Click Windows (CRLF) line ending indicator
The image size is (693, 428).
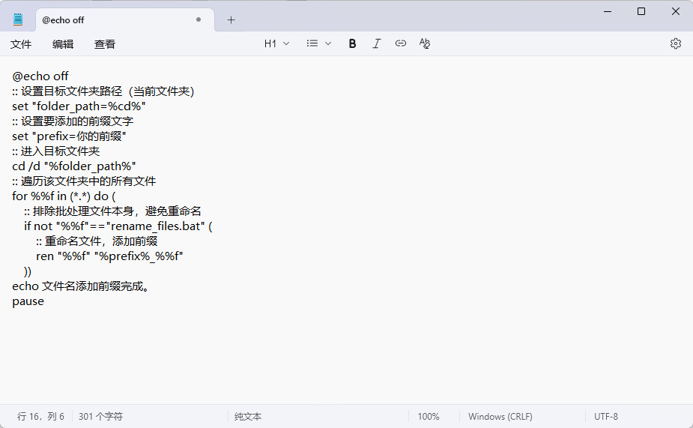click(500, 416)
